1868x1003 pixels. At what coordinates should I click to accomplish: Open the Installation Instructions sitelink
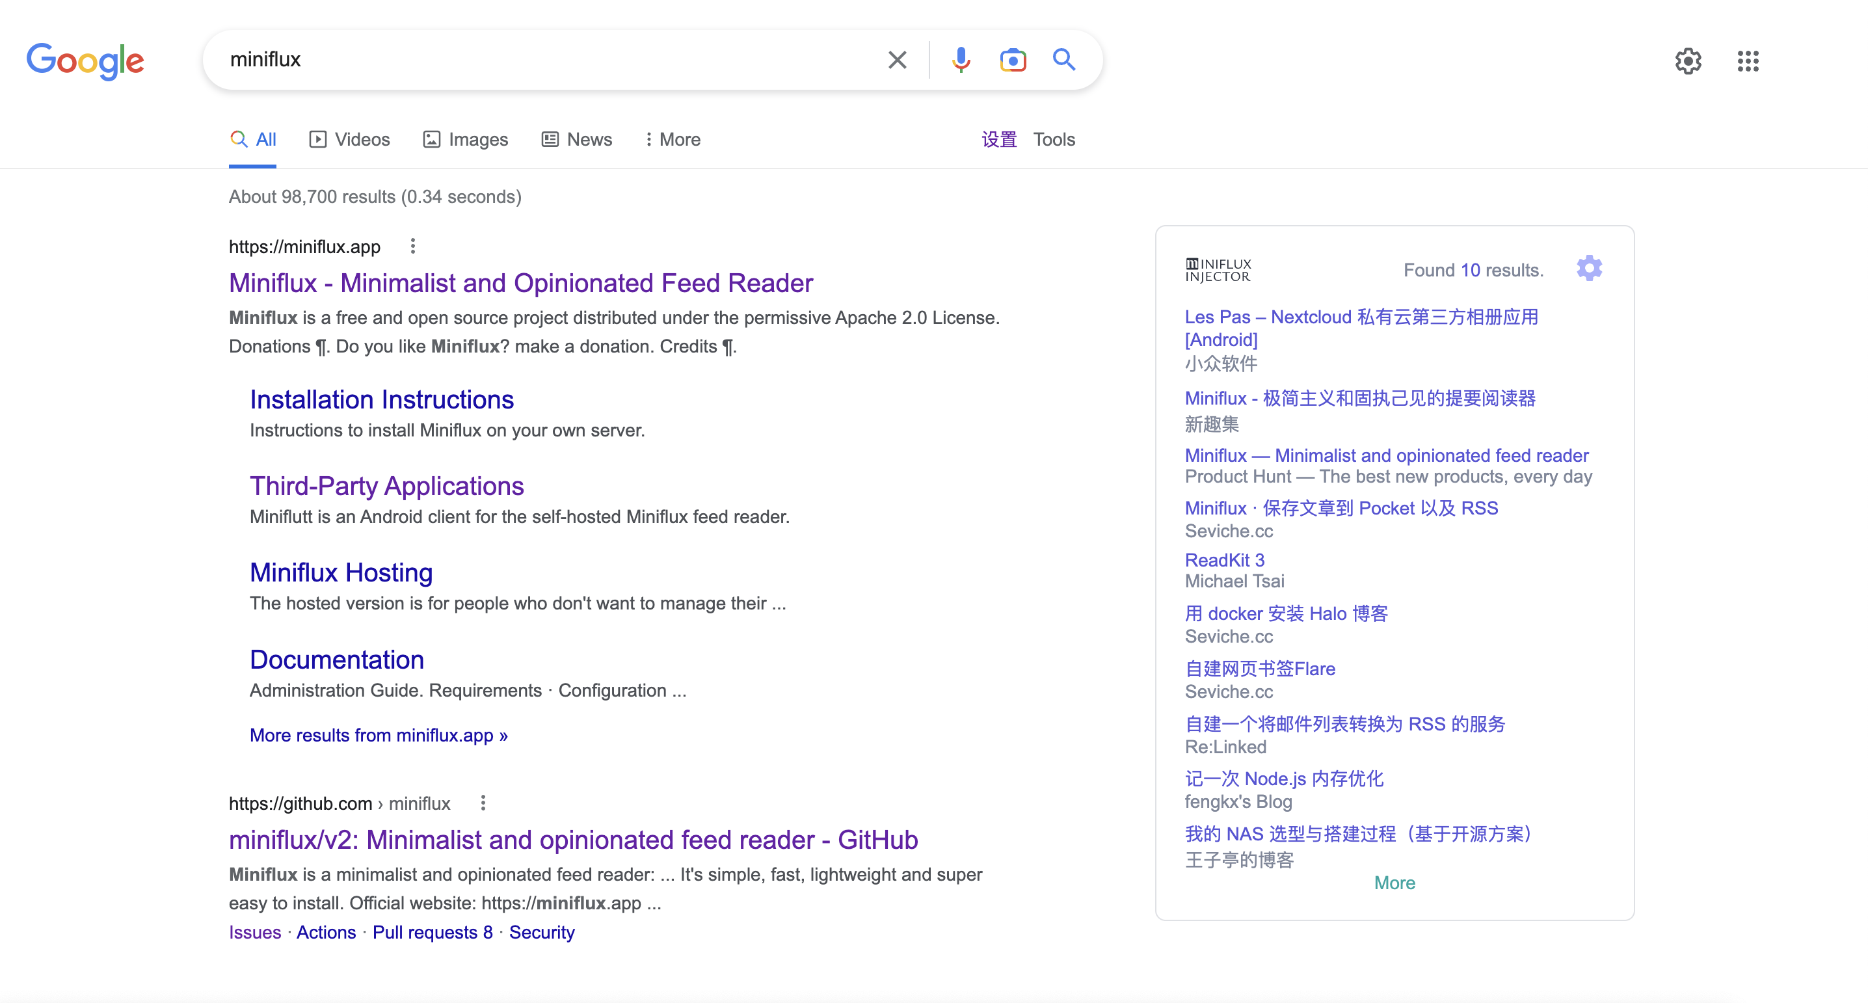381,399
